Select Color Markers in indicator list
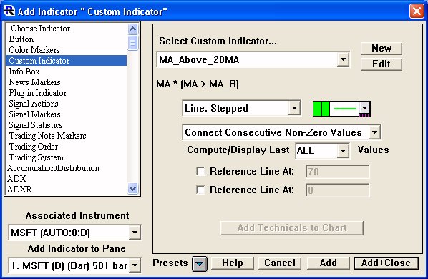 pos(66,50)
